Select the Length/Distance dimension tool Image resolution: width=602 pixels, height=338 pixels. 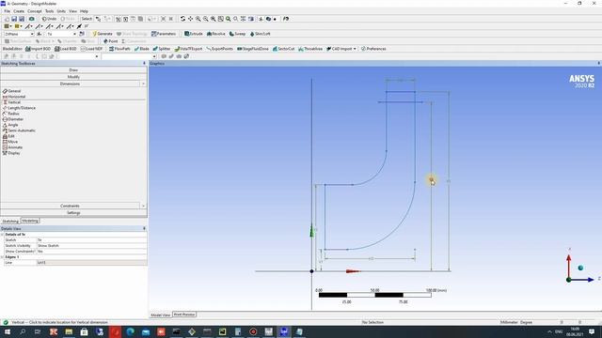pos(19,108)
